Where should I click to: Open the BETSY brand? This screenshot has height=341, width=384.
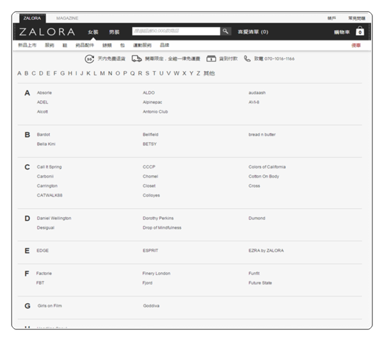[150, 144]
